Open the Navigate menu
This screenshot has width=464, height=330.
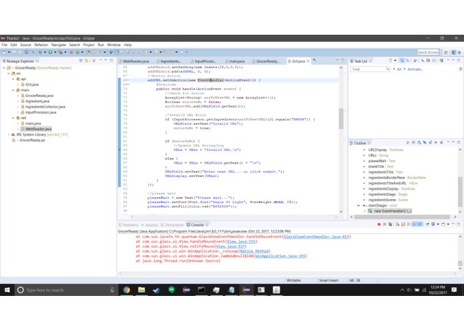(59, 45)
